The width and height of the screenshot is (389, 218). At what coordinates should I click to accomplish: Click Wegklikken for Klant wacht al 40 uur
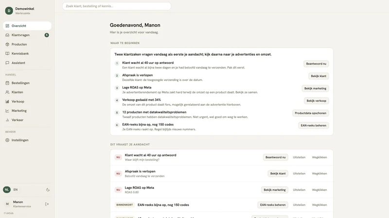[319, 157]
